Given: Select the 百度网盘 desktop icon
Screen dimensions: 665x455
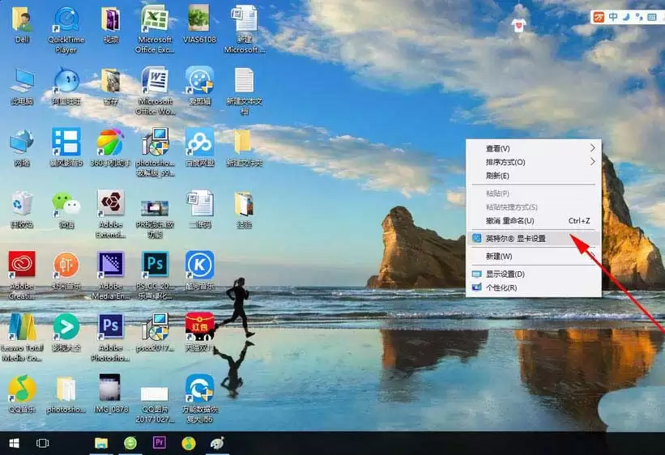Looking at the screenshot, I should 199,147.
